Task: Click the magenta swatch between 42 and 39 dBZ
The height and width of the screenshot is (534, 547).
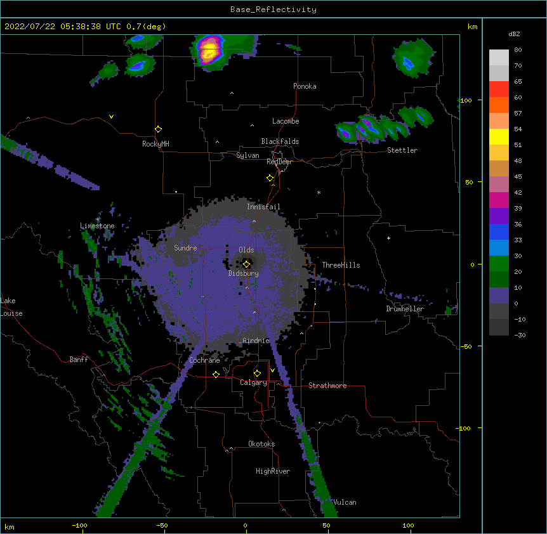Action: 499,200
